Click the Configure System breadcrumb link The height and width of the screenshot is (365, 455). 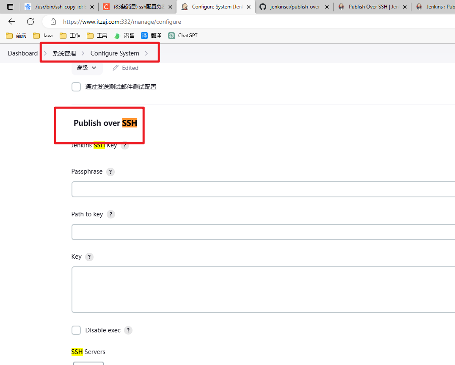(115, 53)
